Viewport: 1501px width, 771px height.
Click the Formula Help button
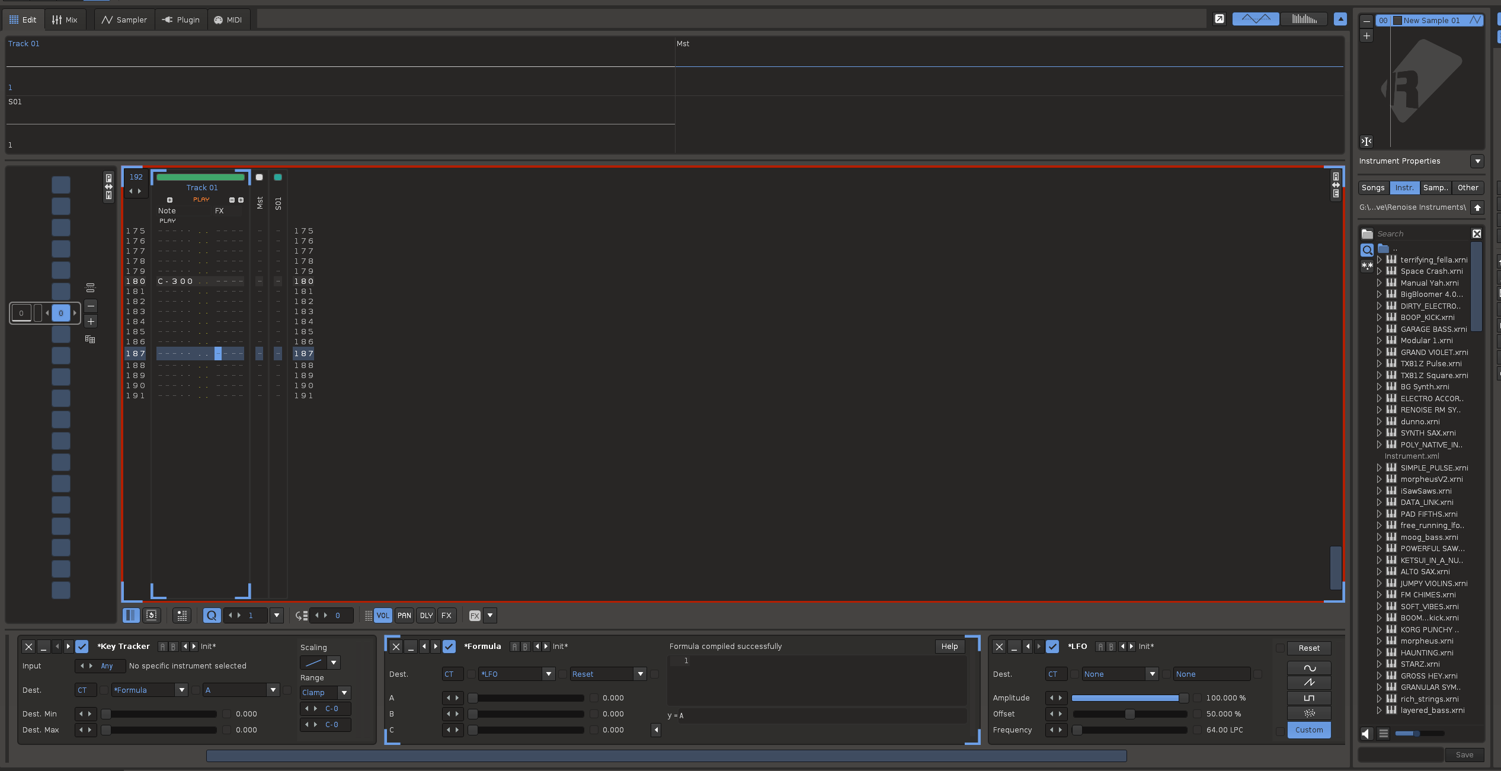pos(949,647)
